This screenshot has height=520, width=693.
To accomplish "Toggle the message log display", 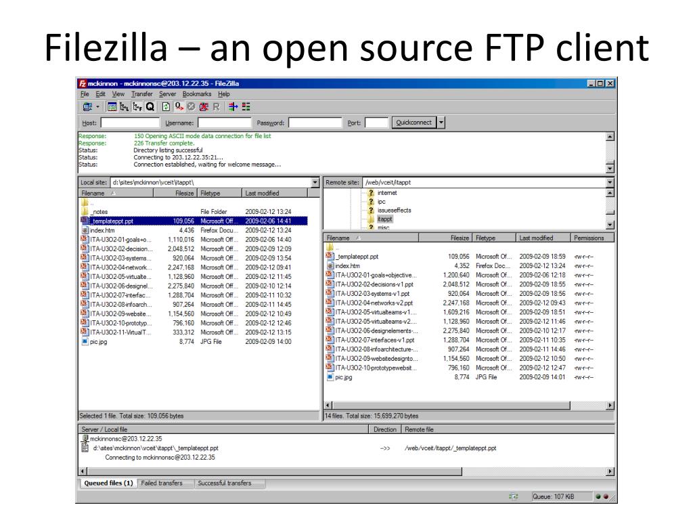I will point(112,106).
